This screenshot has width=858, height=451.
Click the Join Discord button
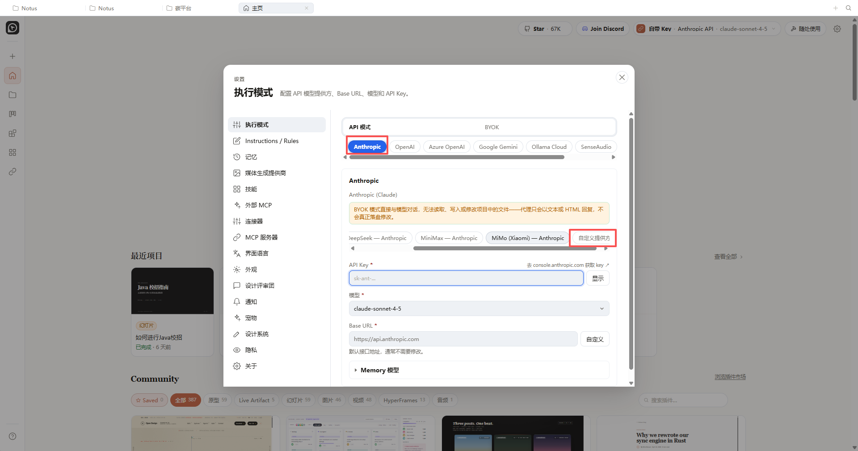pos(603,29)
